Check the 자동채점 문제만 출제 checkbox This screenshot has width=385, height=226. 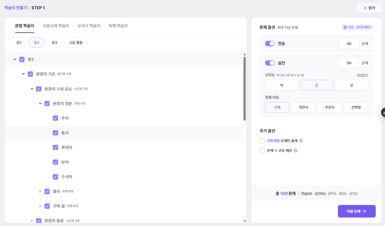click(x=262, y=141)
